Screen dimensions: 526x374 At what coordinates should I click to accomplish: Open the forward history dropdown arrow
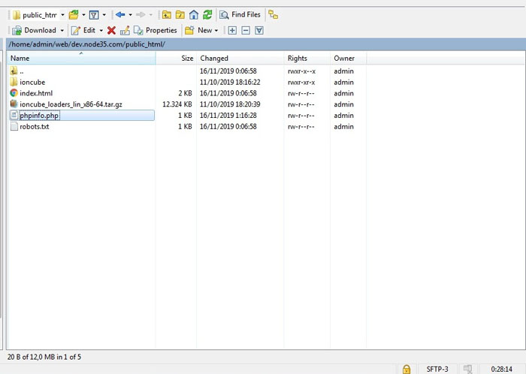(150, 15)
